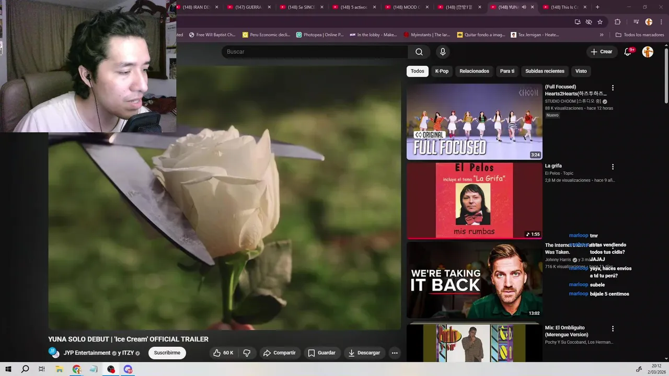
Task: Open the 'Myinstants | The lar...' bookmark
Action: [427, 35]
